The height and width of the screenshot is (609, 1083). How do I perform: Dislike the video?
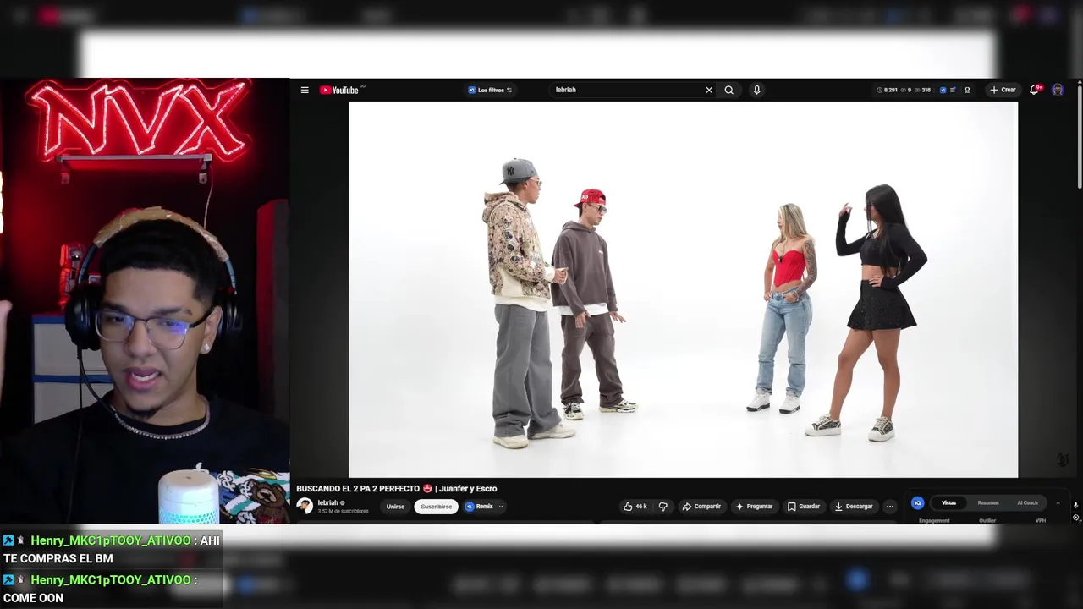(x=663, y=507)
